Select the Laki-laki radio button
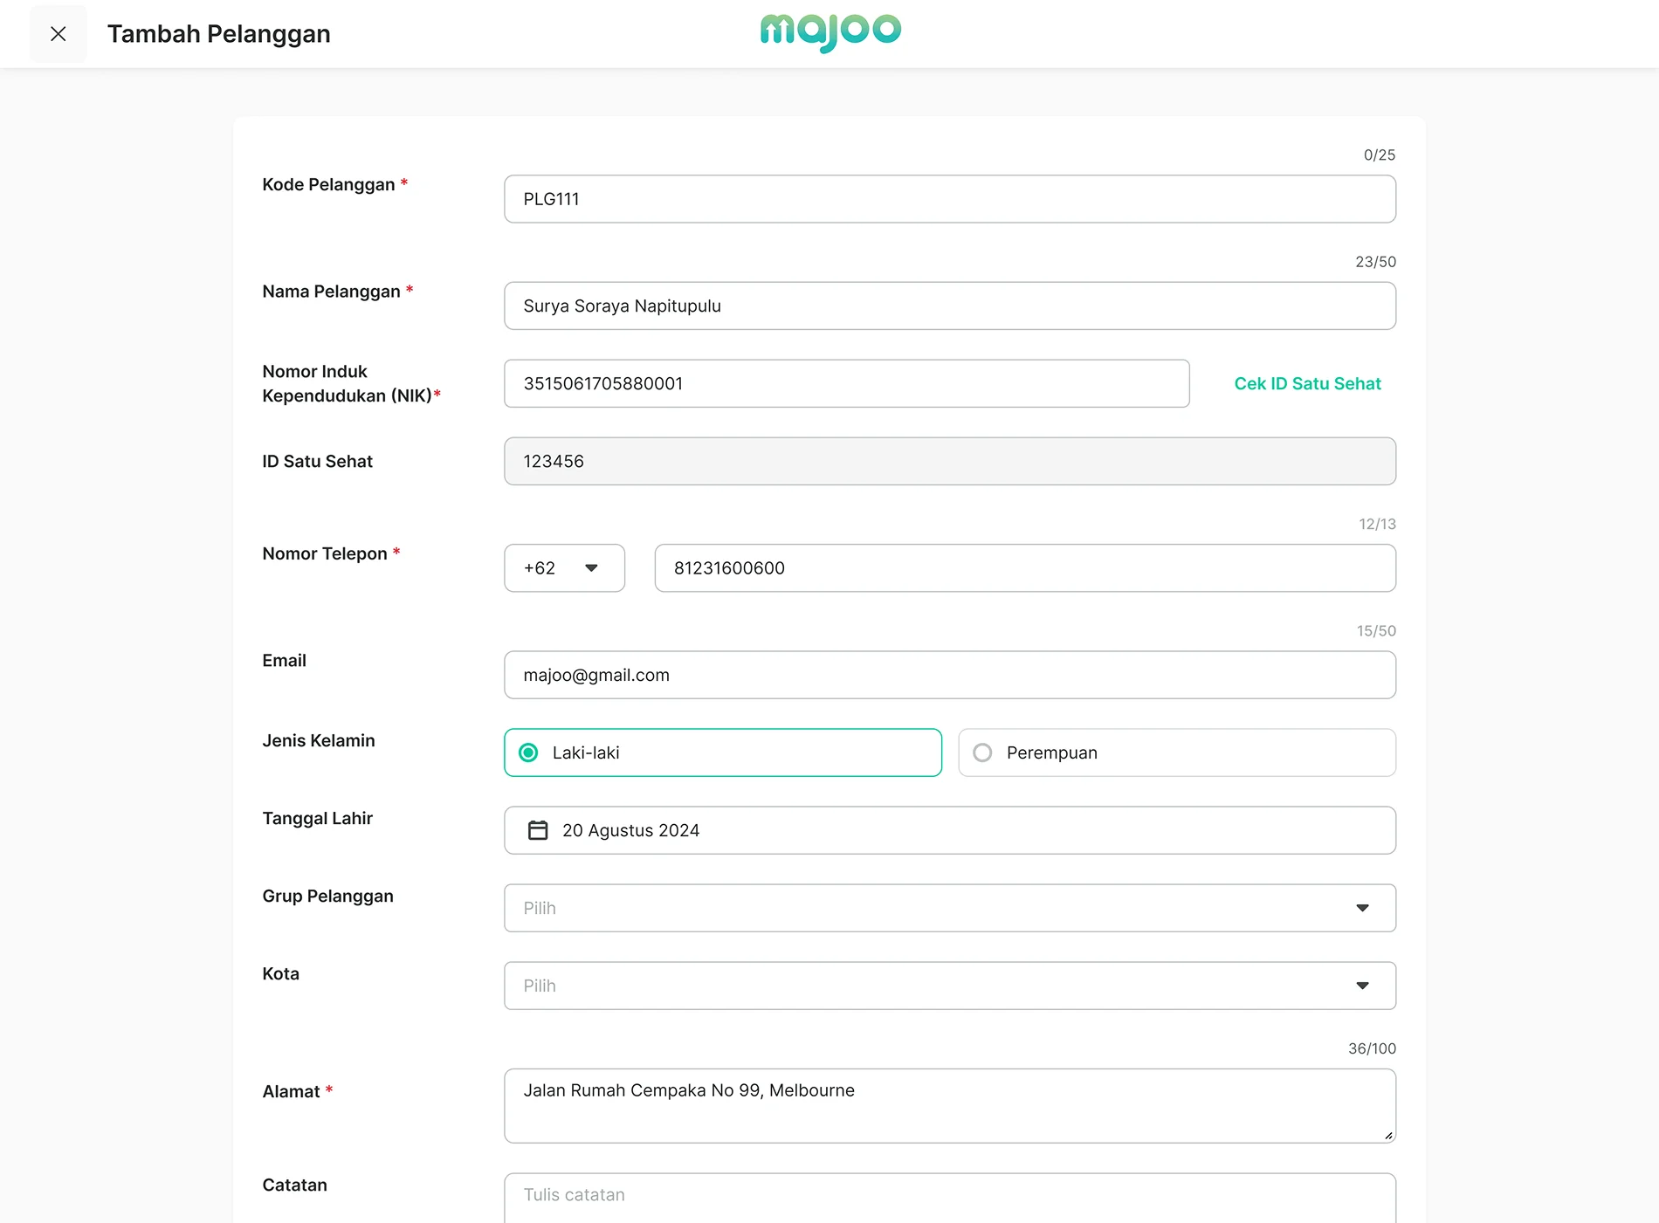Viewport: 1659px width, 1223px height. (528, 752)
